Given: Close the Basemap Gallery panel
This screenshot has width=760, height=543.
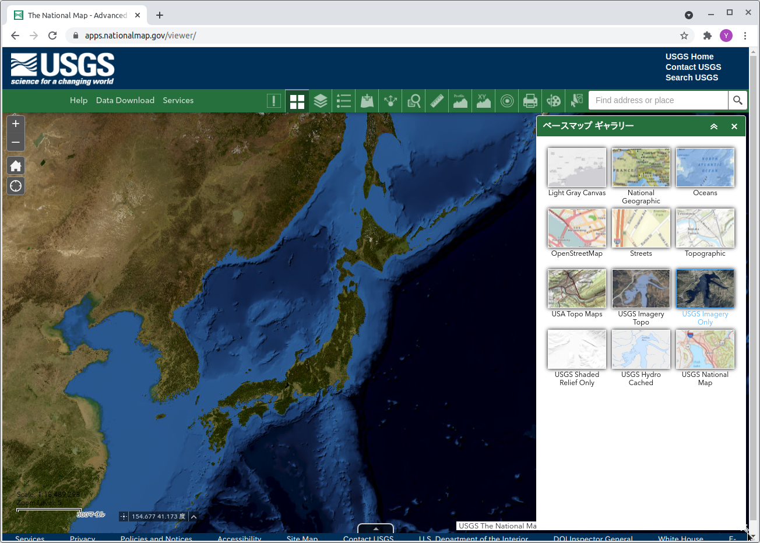Looking at the screenshot, I should coord(734,126).
